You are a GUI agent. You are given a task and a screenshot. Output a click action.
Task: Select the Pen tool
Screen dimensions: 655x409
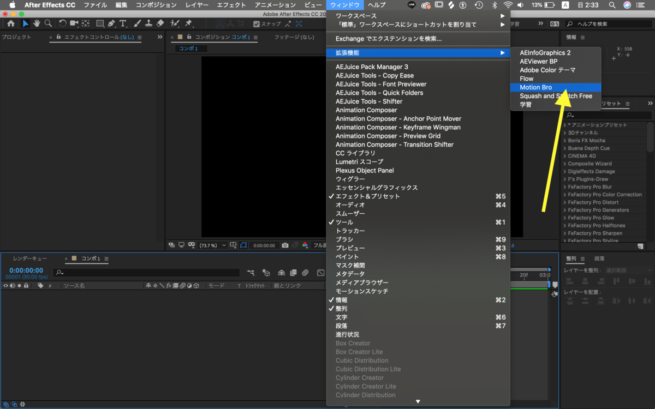pyautogui.click(x=111, y=24)
